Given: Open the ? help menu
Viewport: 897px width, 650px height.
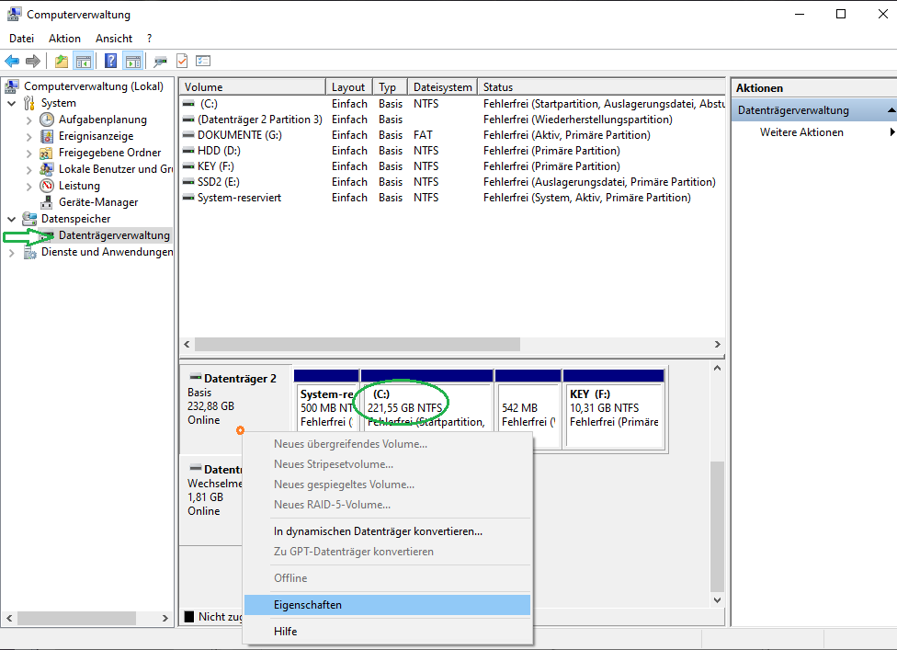Looking at the screenshot, I should [149, 39].
